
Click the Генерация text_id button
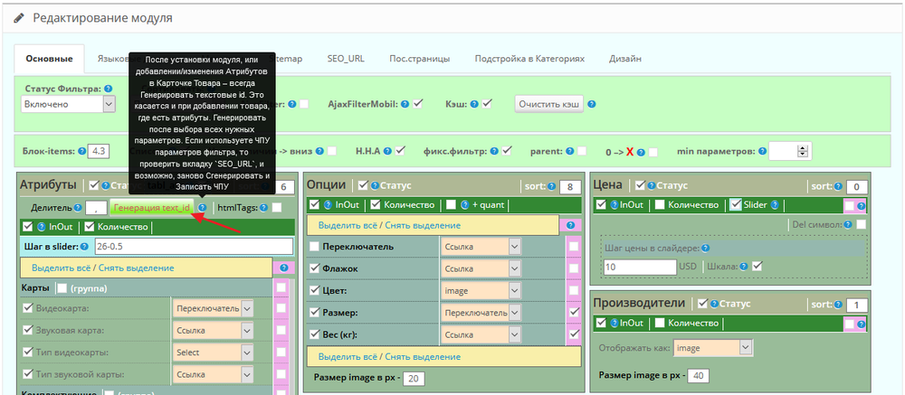[152, 208]
